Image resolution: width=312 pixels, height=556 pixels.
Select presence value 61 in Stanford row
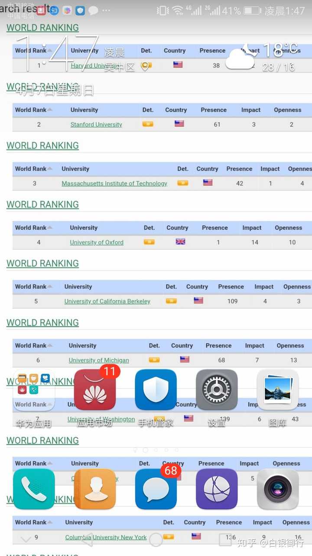point(217,124)
